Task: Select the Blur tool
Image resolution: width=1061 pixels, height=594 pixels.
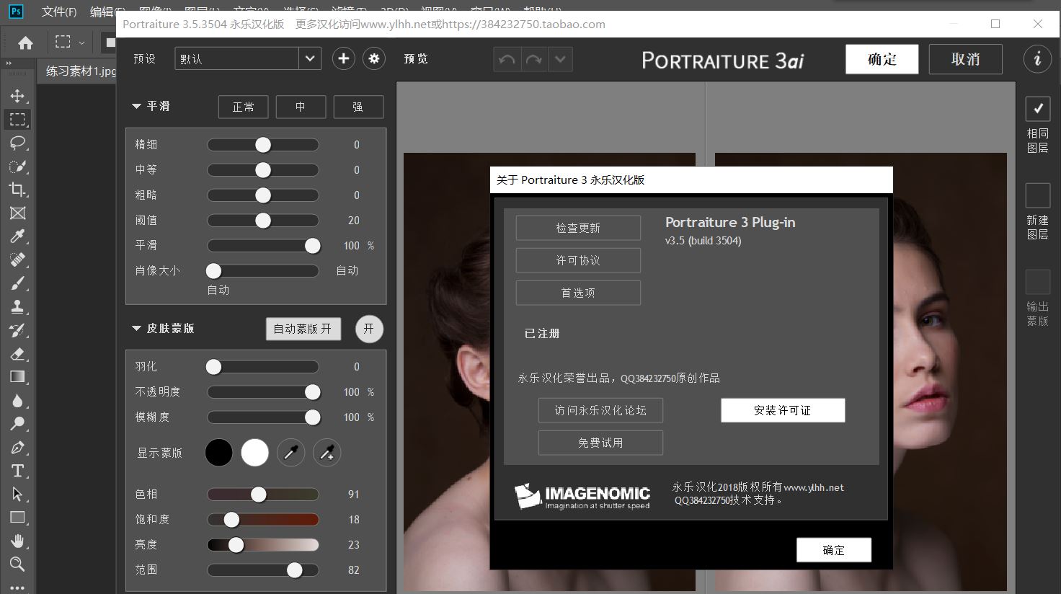Action: click(x=17, y=401)
